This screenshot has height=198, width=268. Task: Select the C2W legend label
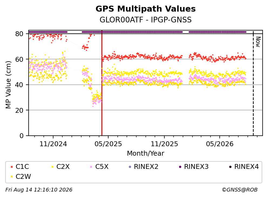(x=23, y=177)
